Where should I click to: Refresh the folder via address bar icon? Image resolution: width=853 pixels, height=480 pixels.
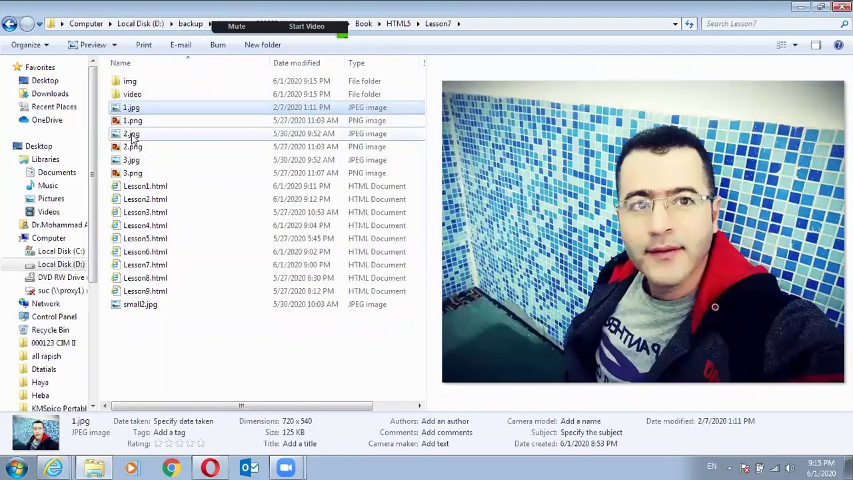[x=689, y=24]
